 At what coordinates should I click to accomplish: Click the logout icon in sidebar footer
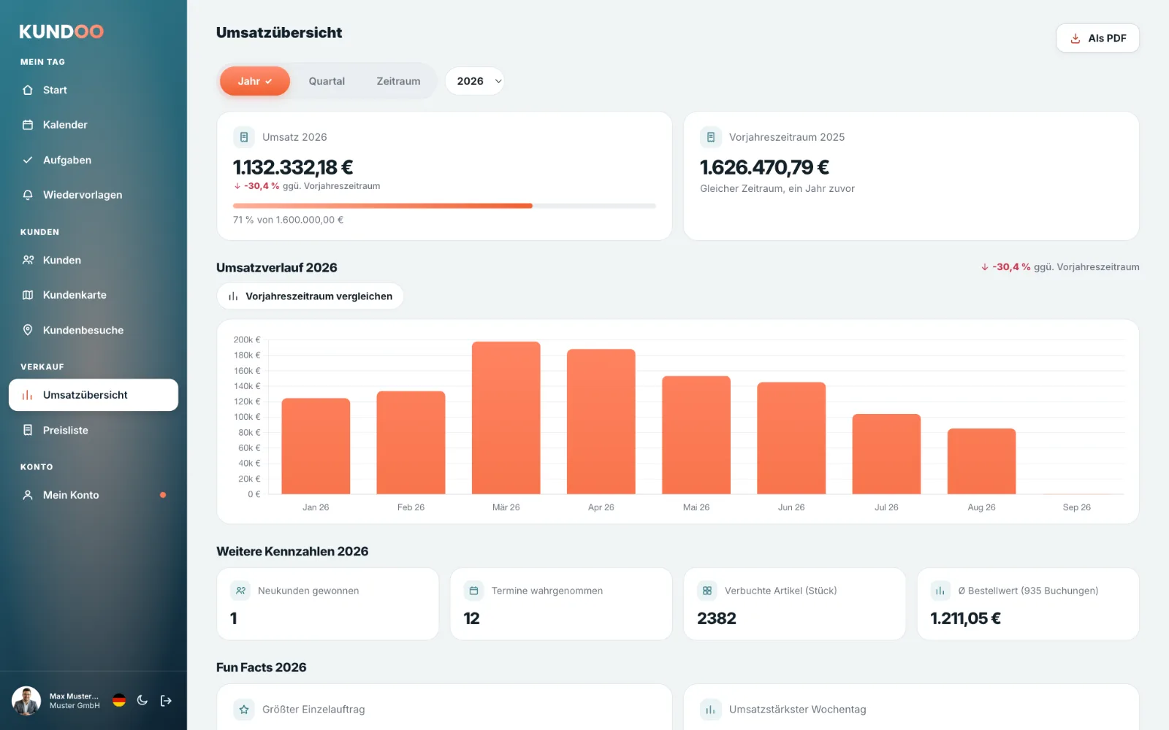point(166,701)
